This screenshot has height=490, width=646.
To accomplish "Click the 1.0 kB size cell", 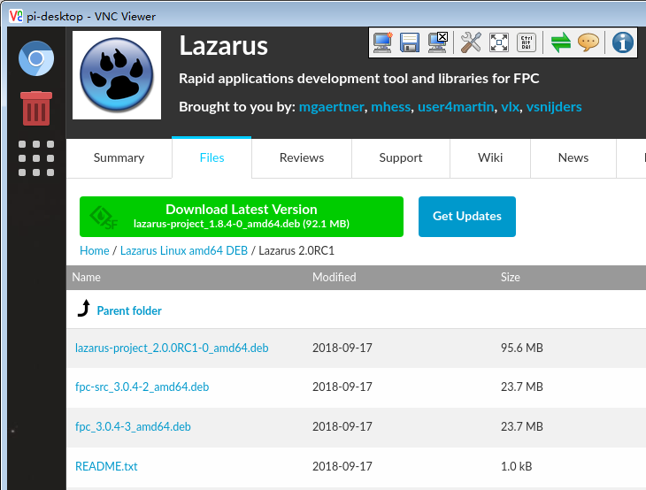I will pos(516,466).
